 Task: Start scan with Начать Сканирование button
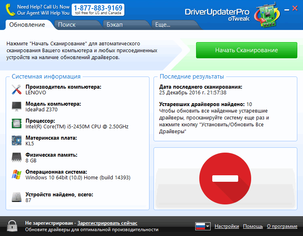pyautogui.click(x=247, y=50)
